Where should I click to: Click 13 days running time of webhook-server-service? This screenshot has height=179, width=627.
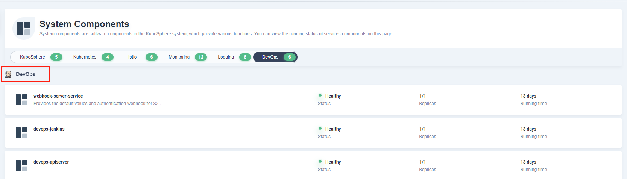coord(528,96)
